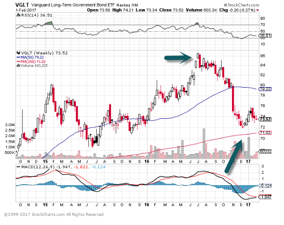Select the Low 73.34 value

tap(147, 10)
